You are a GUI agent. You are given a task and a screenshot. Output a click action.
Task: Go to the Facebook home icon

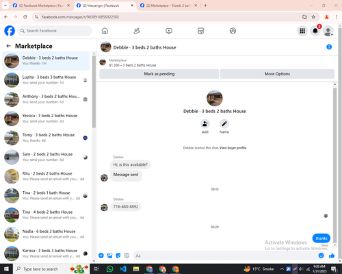105,31
